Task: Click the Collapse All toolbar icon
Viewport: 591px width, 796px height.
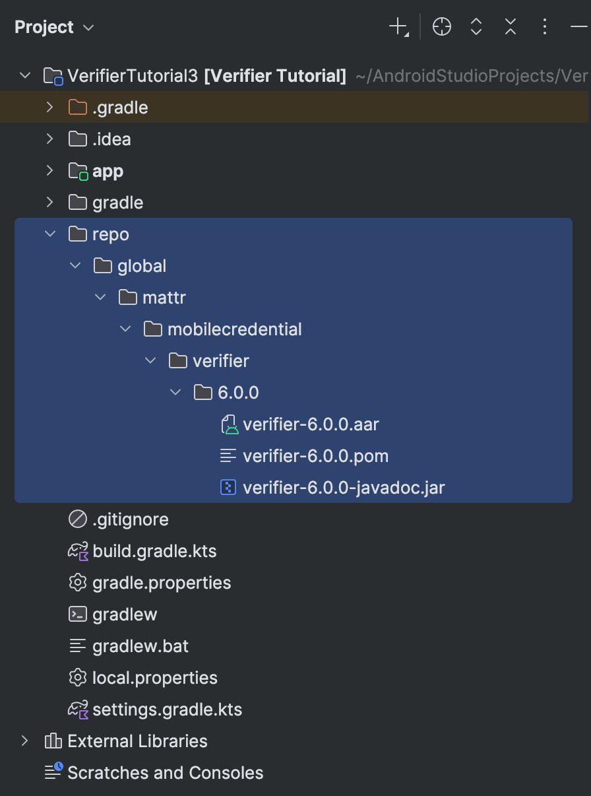Action: 511,27
